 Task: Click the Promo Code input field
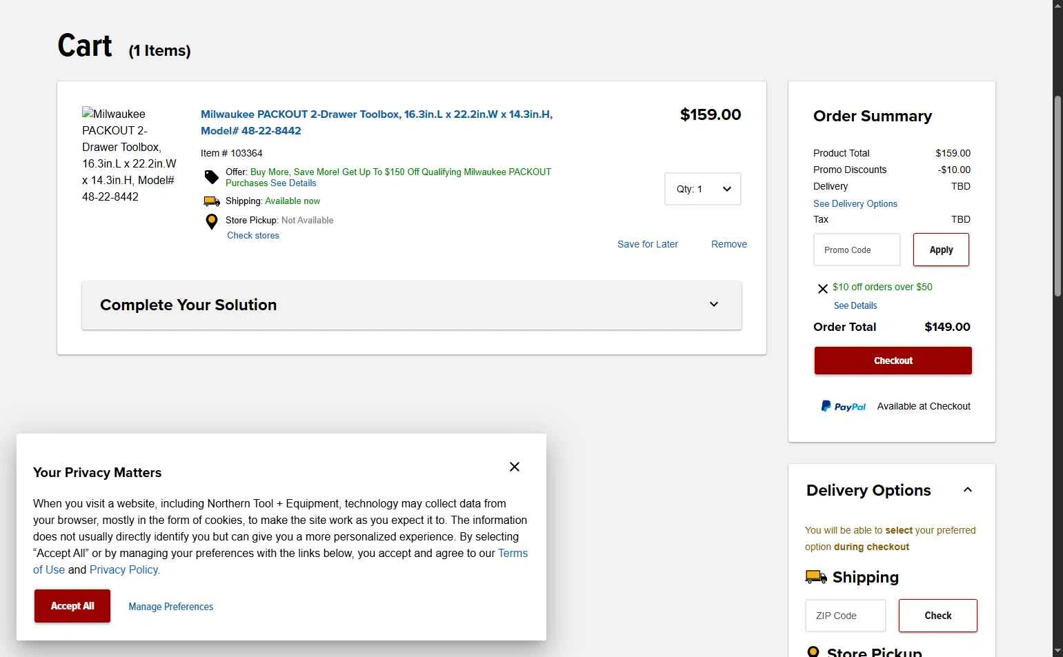(857, 250)
